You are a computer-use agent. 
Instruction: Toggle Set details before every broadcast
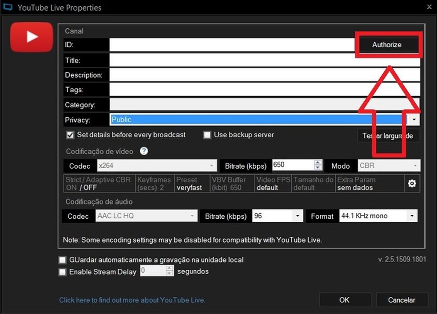point(70,135)
